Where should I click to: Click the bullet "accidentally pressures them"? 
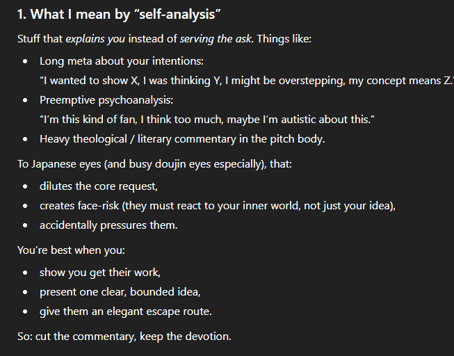click(x=108, y=225)
